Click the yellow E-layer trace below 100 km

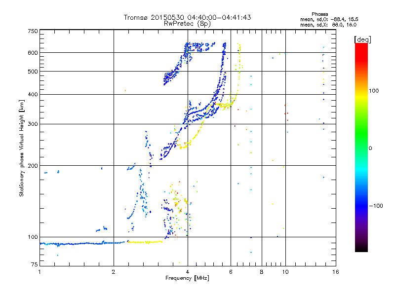point(145,242)
